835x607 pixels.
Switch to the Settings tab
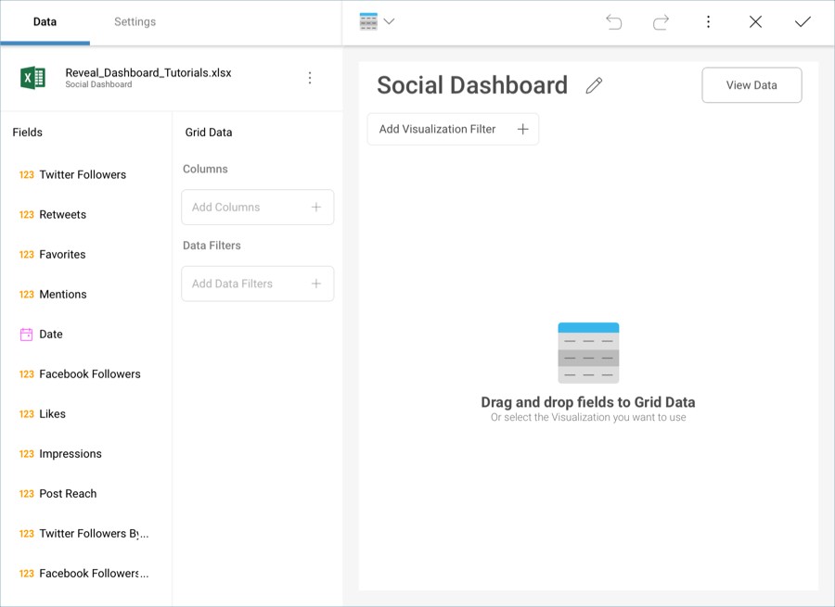(x=135, y=22)
